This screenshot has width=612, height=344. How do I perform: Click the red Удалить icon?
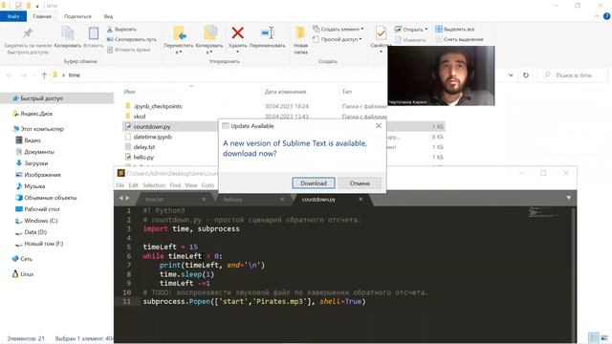point(237,33)
